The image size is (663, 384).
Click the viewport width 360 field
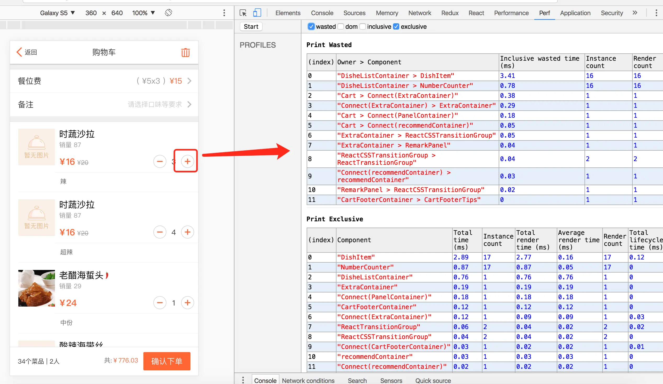coord(91,13)
